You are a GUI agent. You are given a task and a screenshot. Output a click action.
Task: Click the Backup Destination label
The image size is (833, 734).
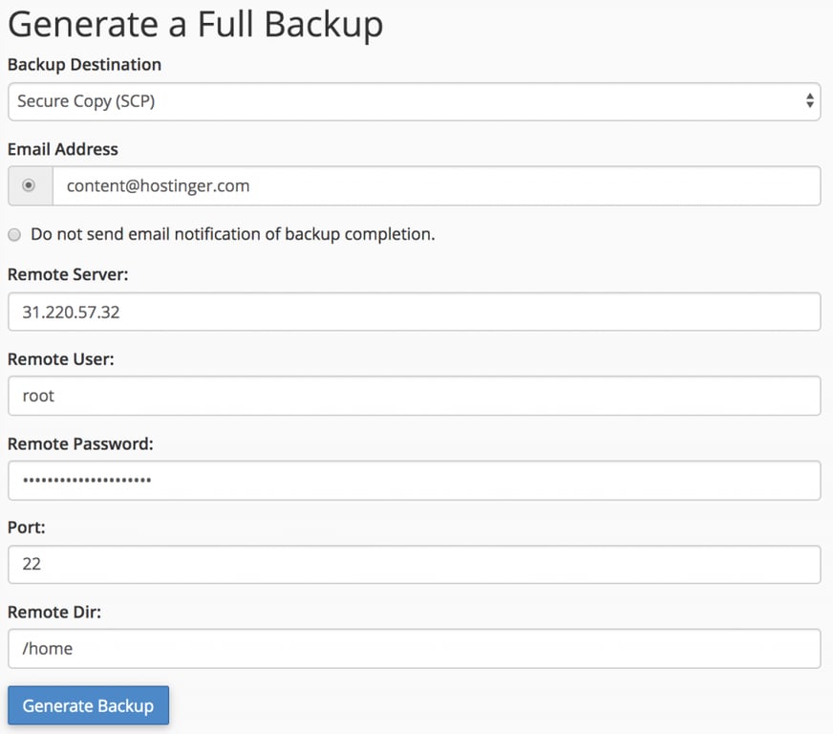point(83,65)
